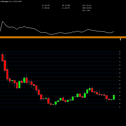Viewport: 126px width, 126px height.
Task: Click the orange horizontal band
Action: [x=63, y=37]
